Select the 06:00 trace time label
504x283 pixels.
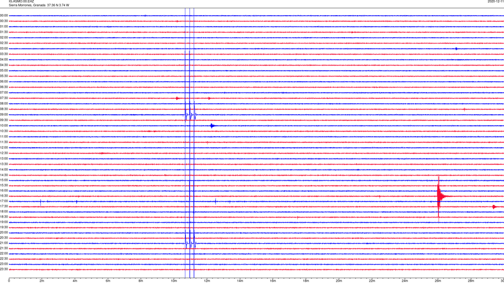[x=4, y=82]
